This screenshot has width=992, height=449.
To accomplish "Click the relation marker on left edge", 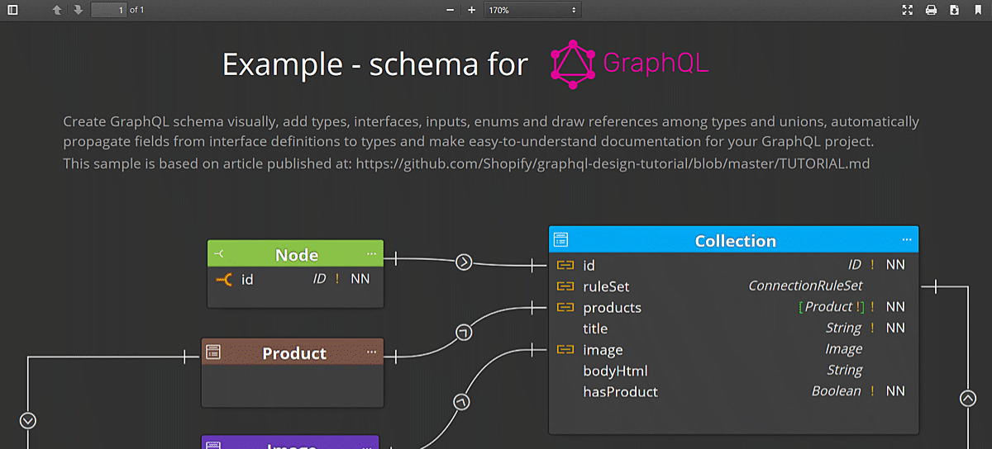I will (x=28, y=420).
